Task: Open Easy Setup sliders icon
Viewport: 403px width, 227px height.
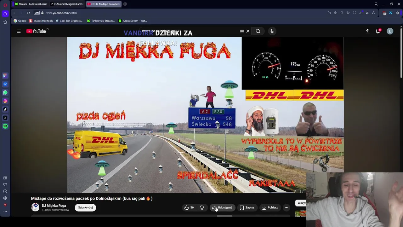Action: (x=367, y=13)
